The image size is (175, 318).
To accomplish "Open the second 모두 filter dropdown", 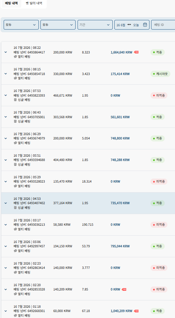I will (58, 25).
